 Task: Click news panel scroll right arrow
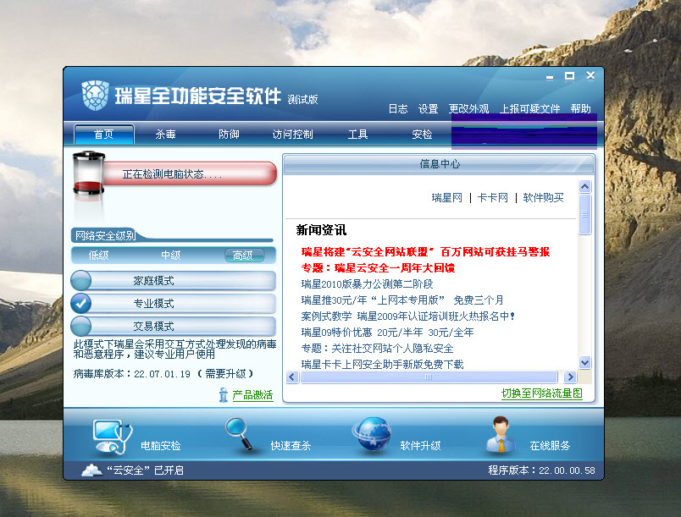[x=570, y=377]
